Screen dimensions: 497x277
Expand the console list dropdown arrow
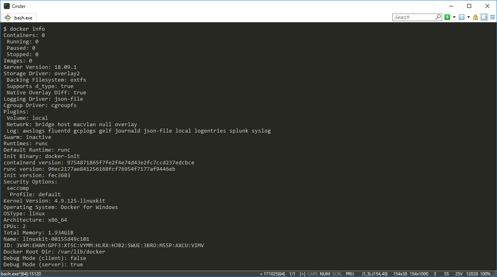(x=468, y=17)
